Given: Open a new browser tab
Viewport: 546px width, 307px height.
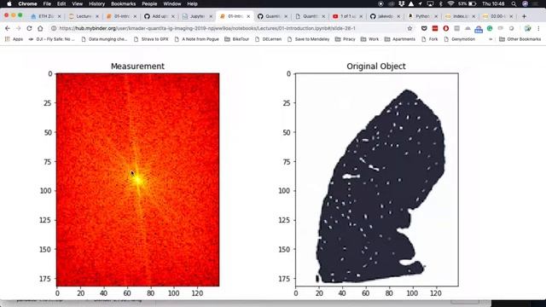Looking at the screenshot, I should coord(524,16).
